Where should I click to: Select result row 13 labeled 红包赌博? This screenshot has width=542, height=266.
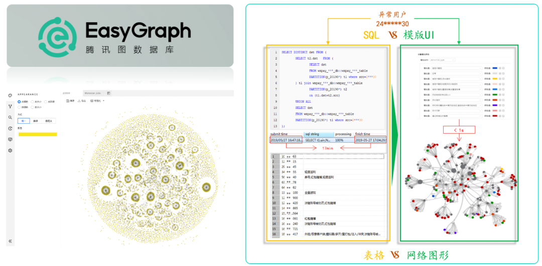328,218
